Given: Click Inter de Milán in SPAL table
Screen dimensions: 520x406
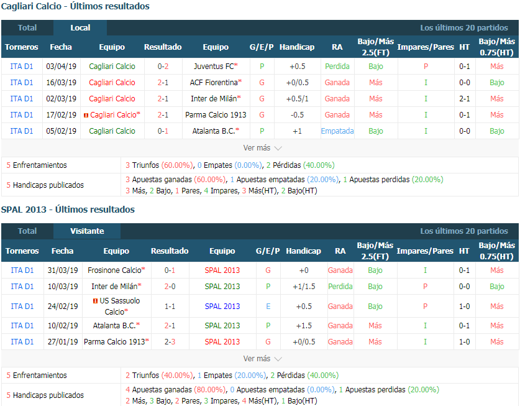Looking at the screenshot, I should tap(114, 287).
